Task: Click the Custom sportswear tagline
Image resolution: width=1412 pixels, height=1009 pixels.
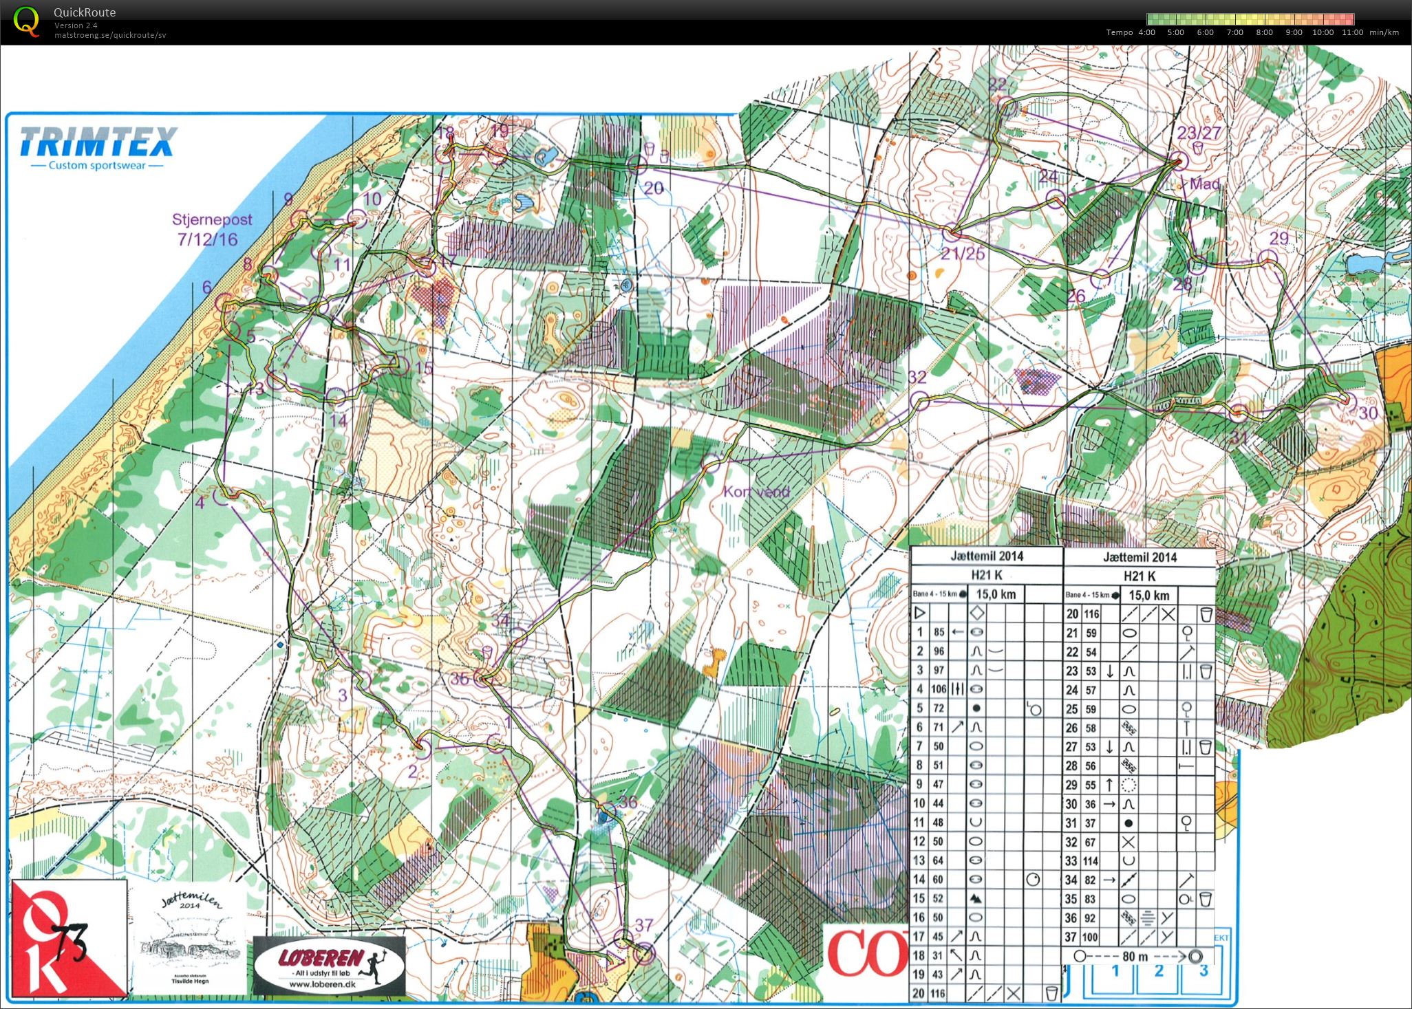Action: 97,166
